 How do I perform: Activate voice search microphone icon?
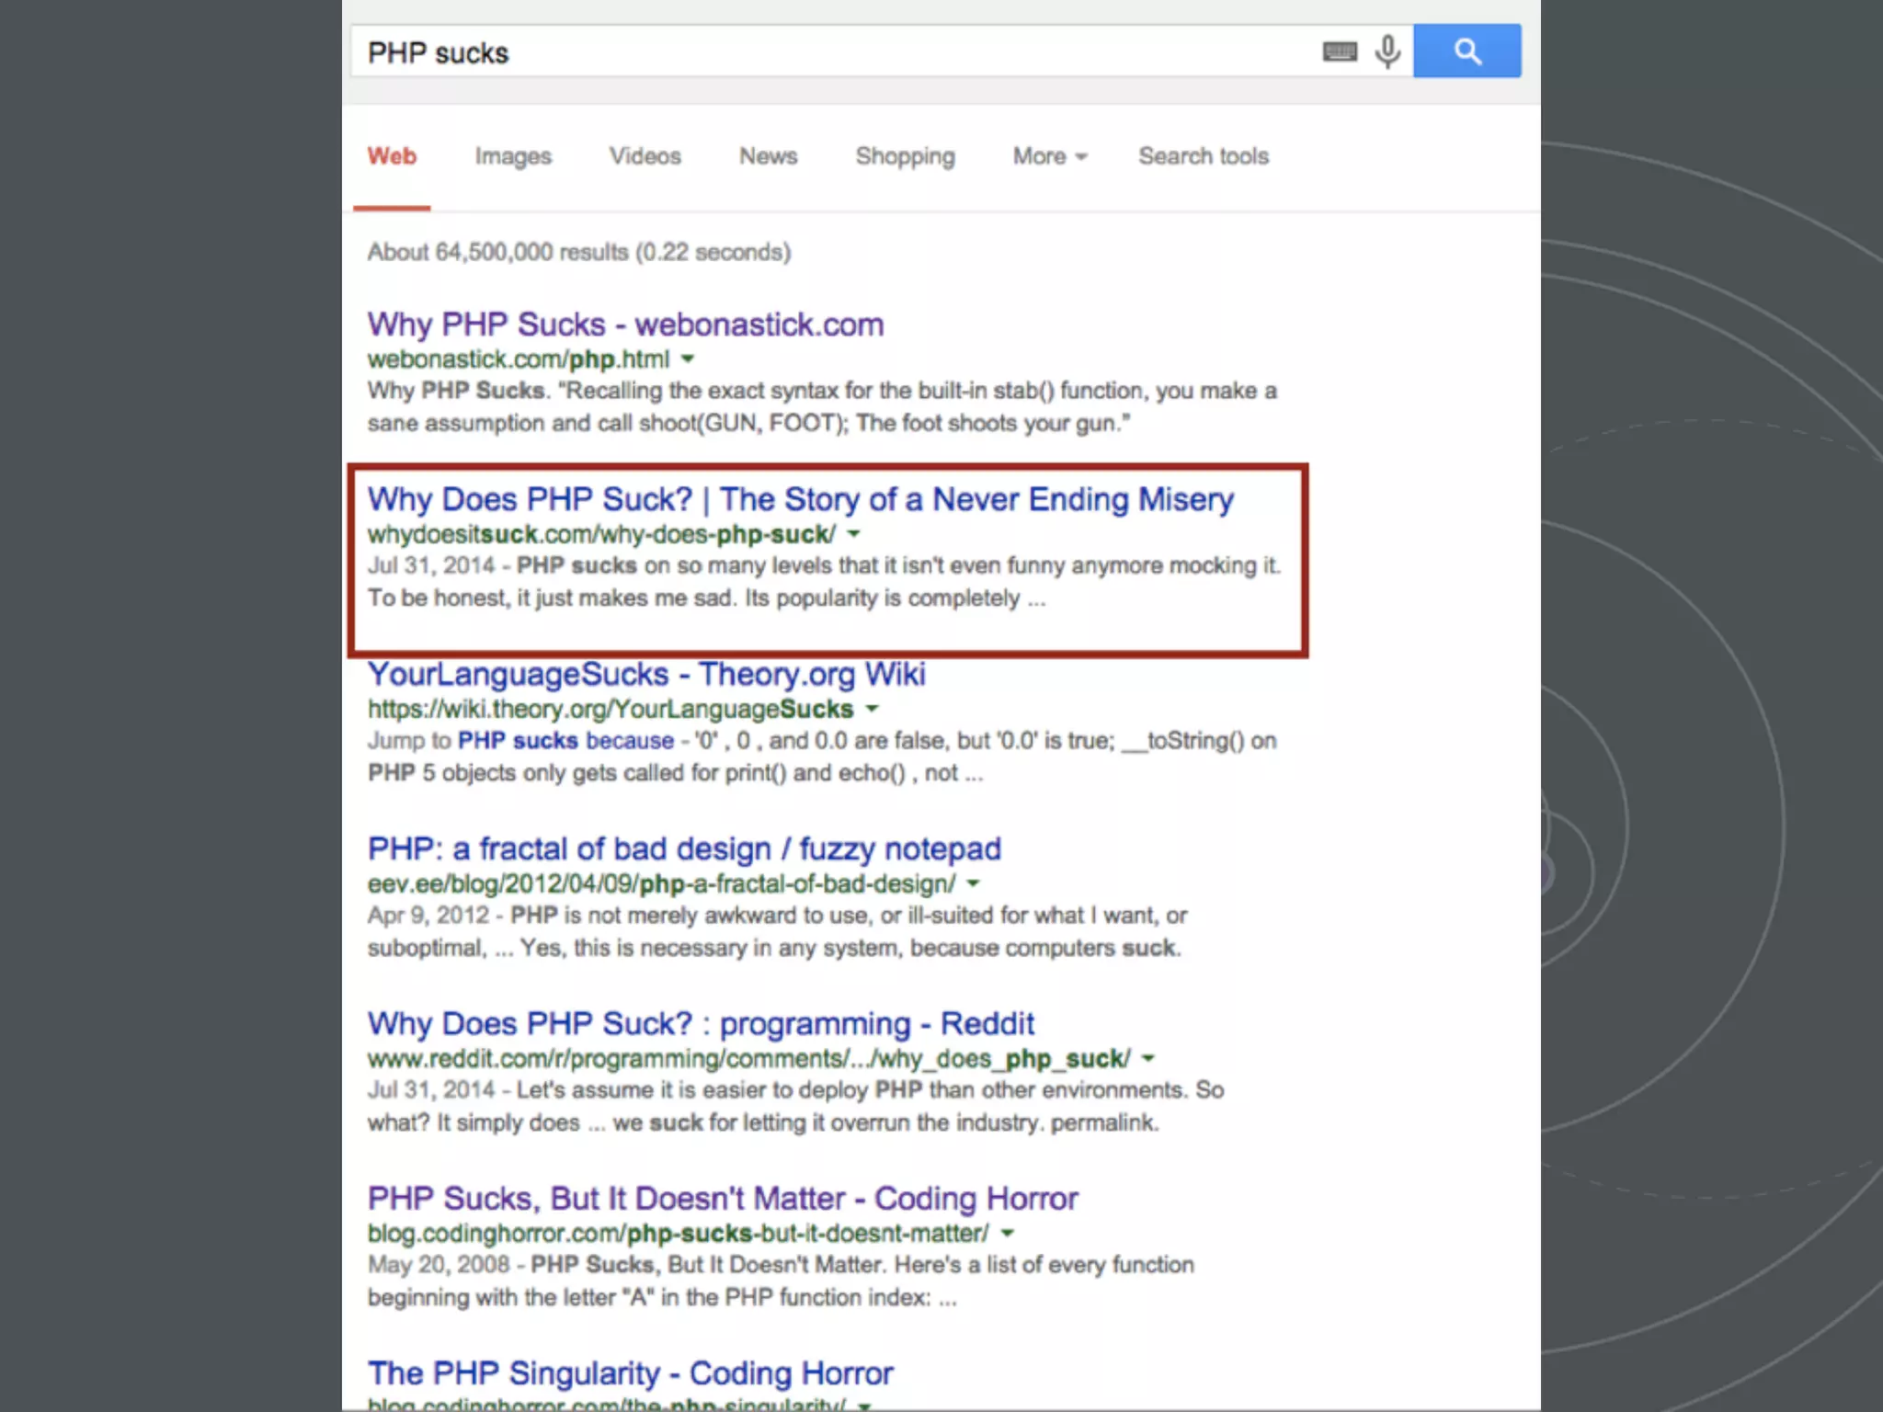point(1387,51)
